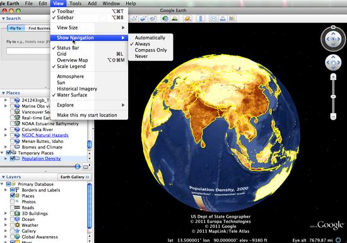Open the View Size submenu
The image size is (347, 243).
click(89, 28)
